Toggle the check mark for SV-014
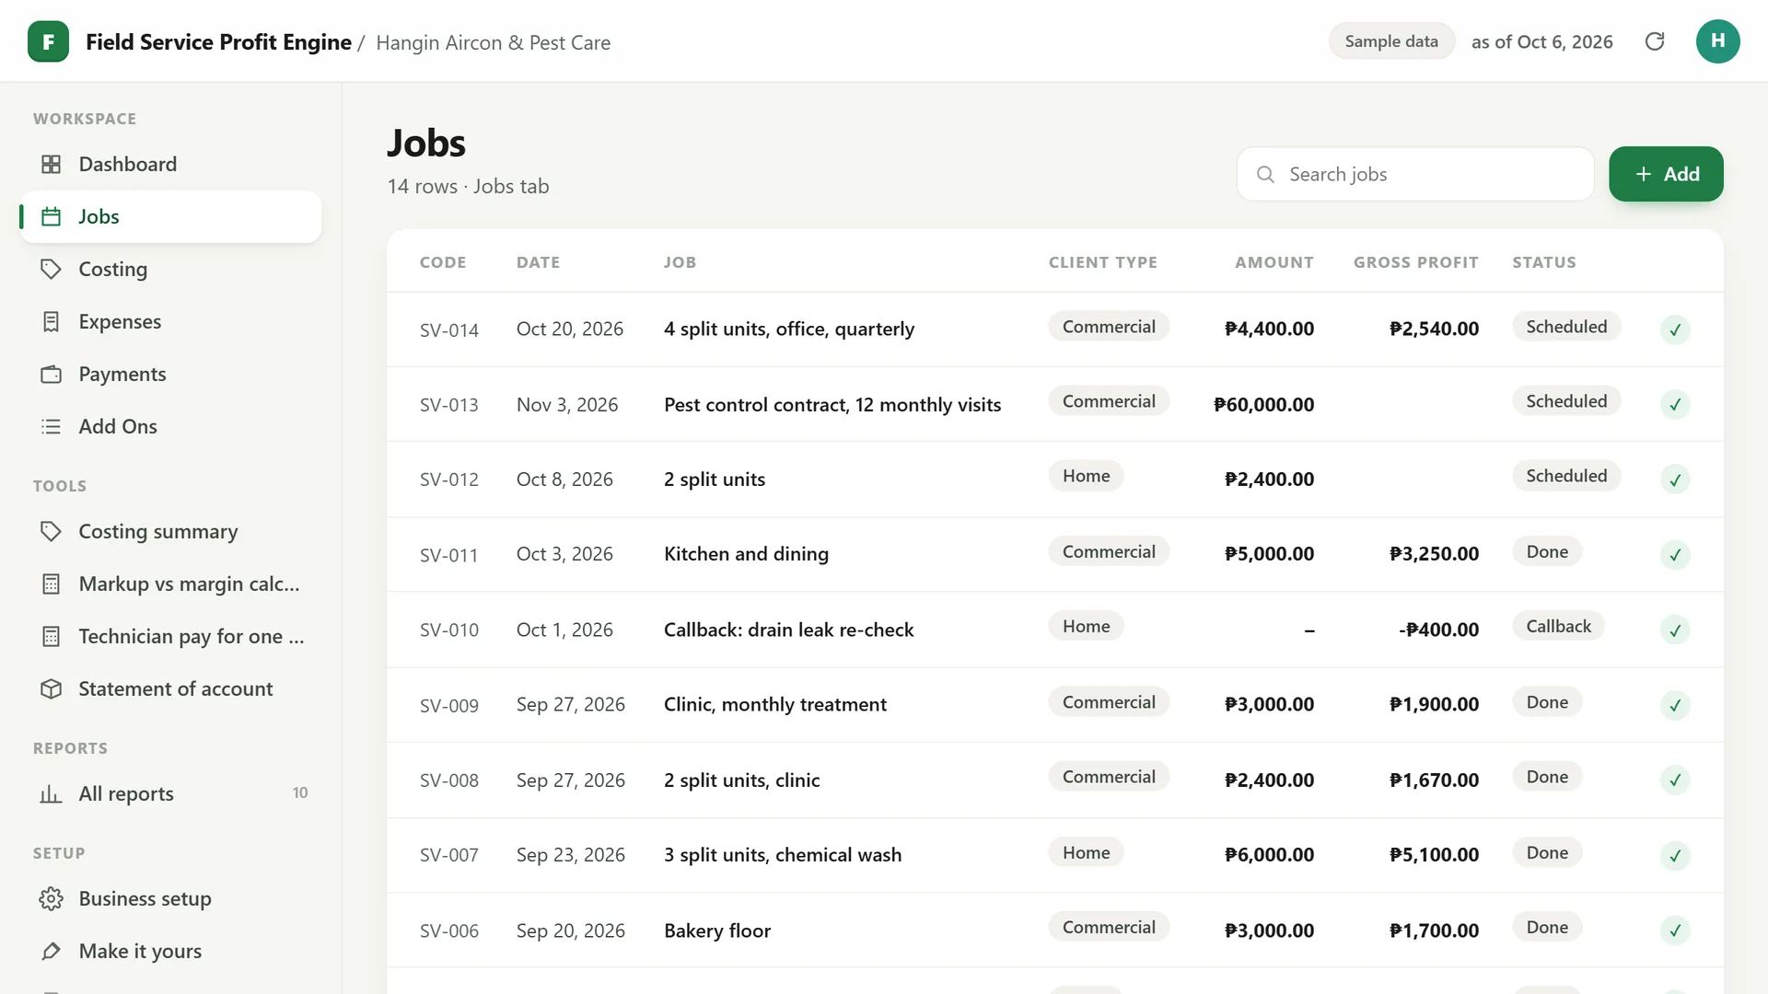This screenshot has height=994, width=1768. click(x=1675, y=329)
